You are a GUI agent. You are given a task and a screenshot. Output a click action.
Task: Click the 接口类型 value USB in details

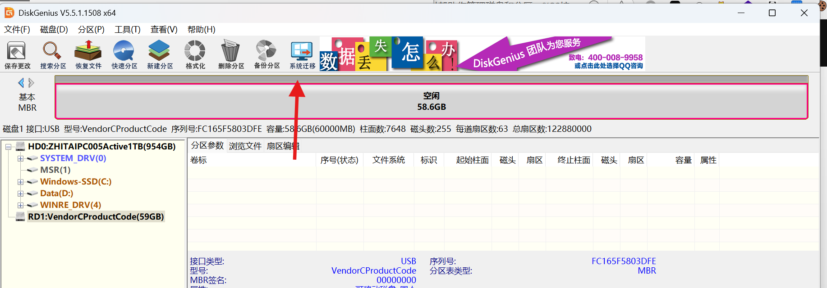pyautogui.click(x=409, y=261)
